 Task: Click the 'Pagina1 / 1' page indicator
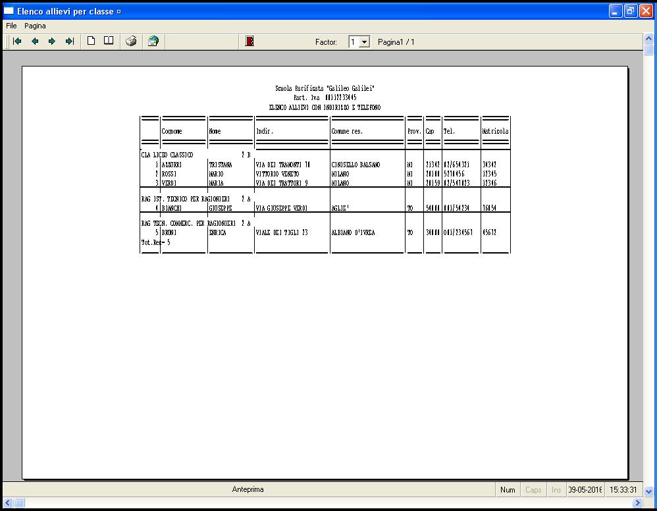coord(396,42)
